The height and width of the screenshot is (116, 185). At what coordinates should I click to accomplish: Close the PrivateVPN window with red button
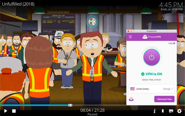[128, 31]
